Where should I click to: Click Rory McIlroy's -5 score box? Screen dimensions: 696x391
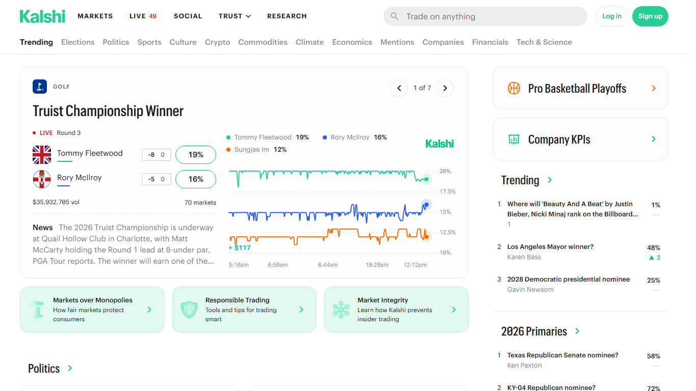[x=157, y=179]
